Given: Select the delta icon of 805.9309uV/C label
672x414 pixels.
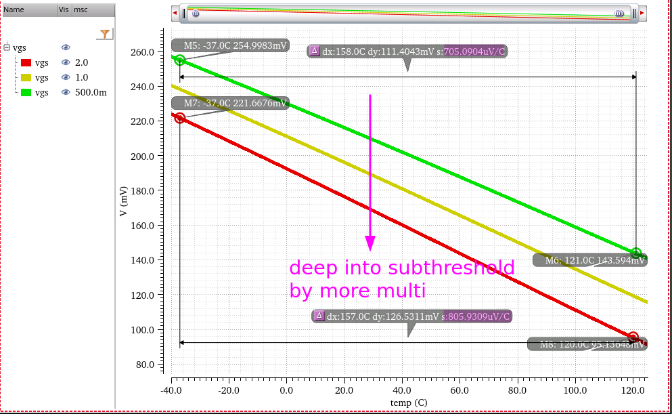Looking at the screenshot, I should 319,316.
